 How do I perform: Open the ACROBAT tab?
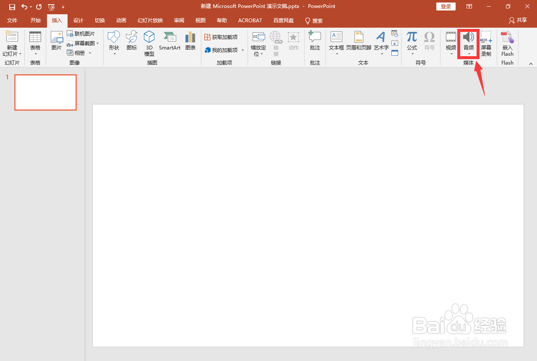pos(250,21)
